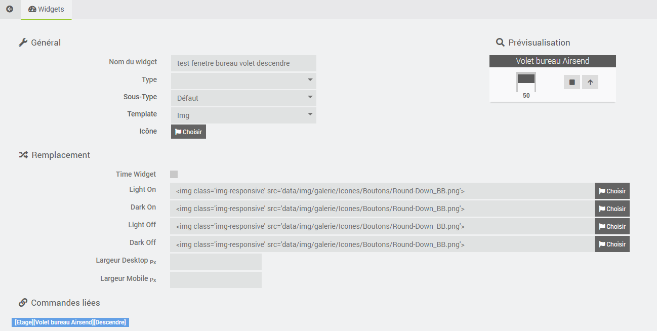Choose image for Light On
Screen dimensions: 657x331
[x=612, y=191]
